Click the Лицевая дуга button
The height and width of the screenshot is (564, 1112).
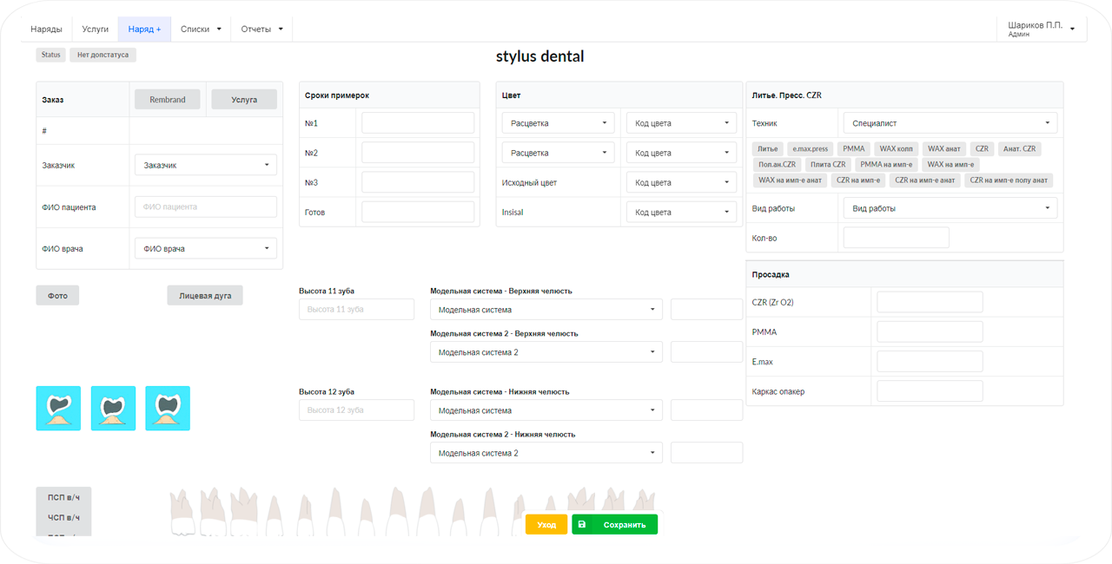pyautogui.click(x=204, y=295)
